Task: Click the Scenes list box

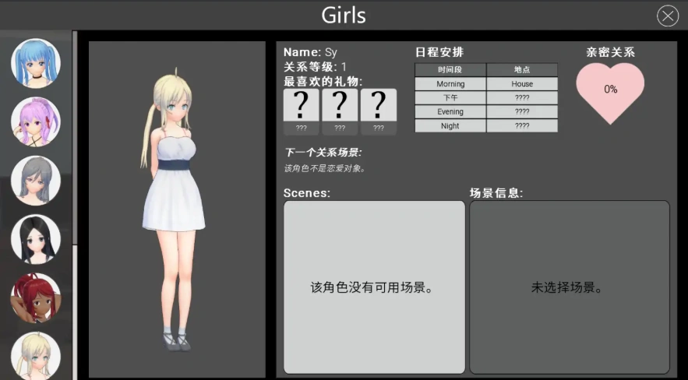Action: [374, 287]
